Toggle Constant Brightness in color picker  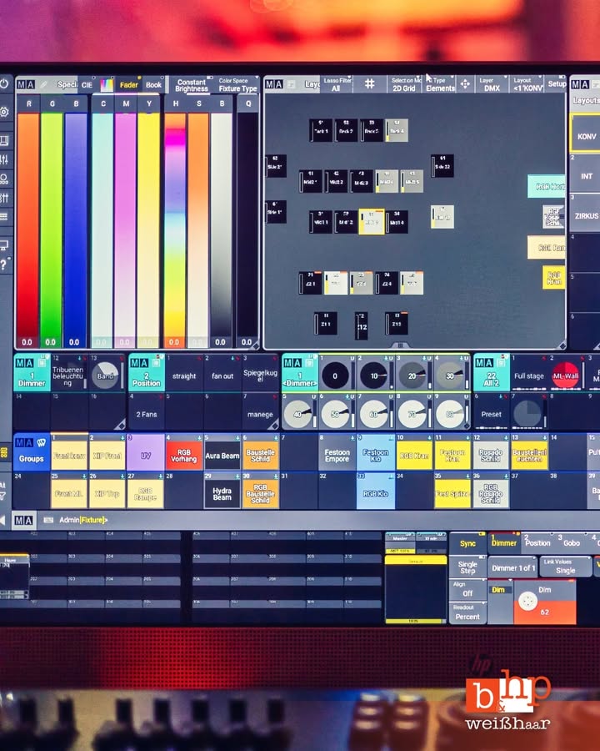coord(192,85)
